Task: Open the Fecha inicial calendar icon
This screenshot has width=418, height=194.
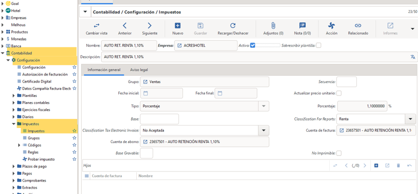Action: (145, 93)
